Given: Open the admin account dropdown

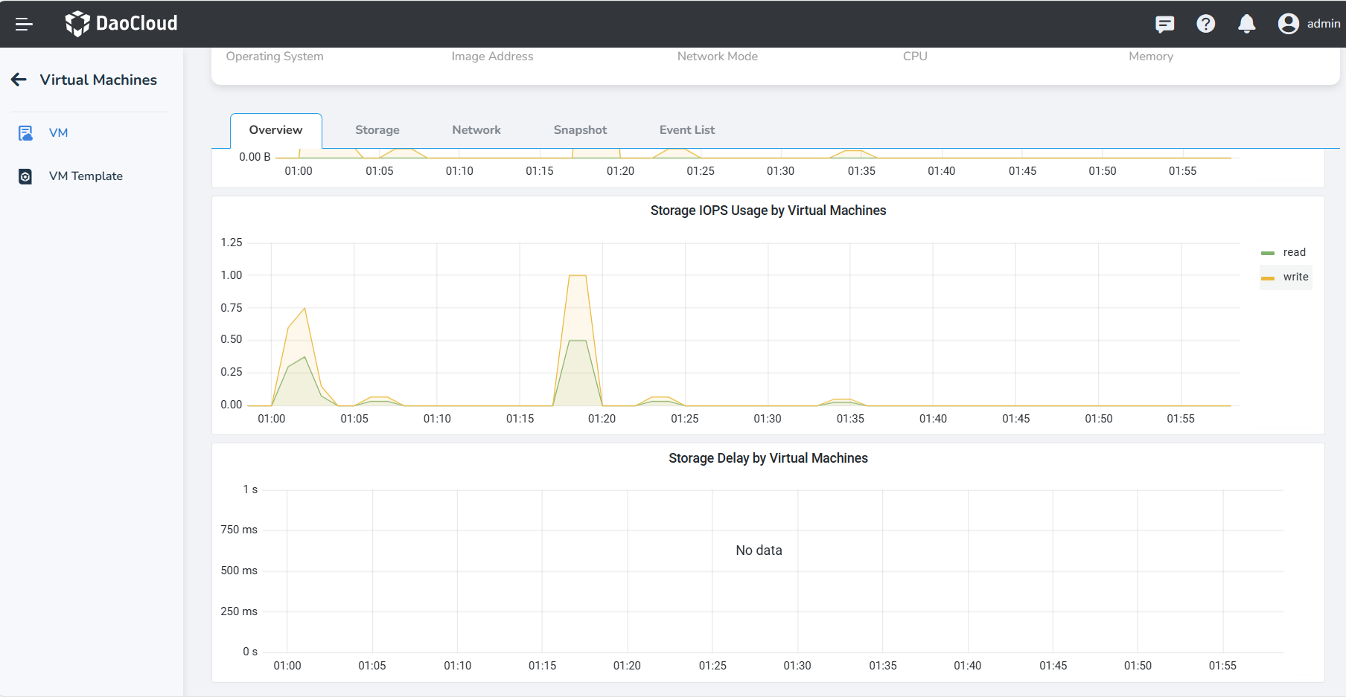Looking at the screenshot, I should 1323,24.
